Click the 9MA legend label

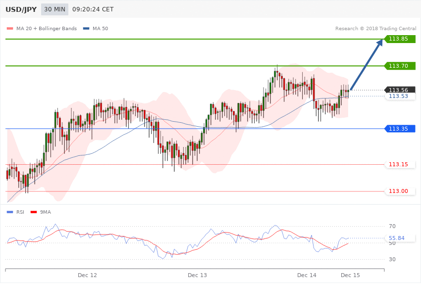click(46, 212)
